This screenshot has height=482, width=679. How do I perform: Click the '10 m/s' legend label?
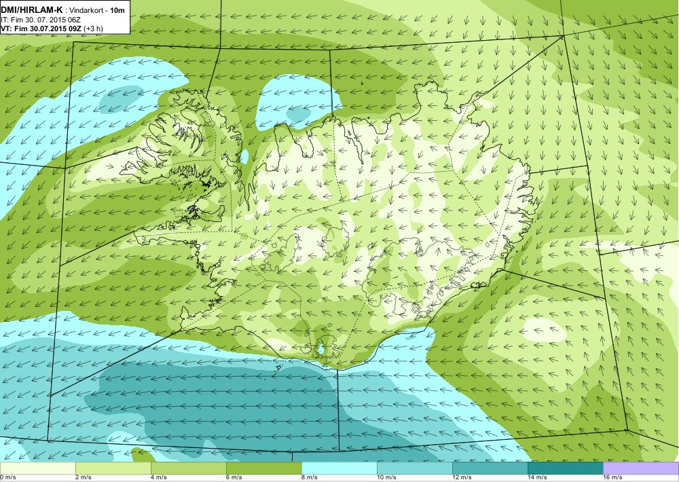(x=387, y=478)
